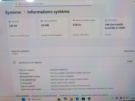Click the Stylet et fonction tactile label
The image size is (135, 101).
[x=31, y=89]
